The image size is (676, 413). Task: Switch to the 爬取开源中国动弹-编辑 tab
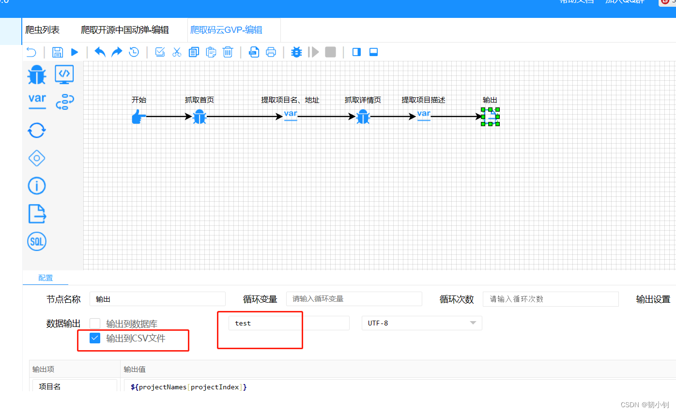tap(125, 30)
